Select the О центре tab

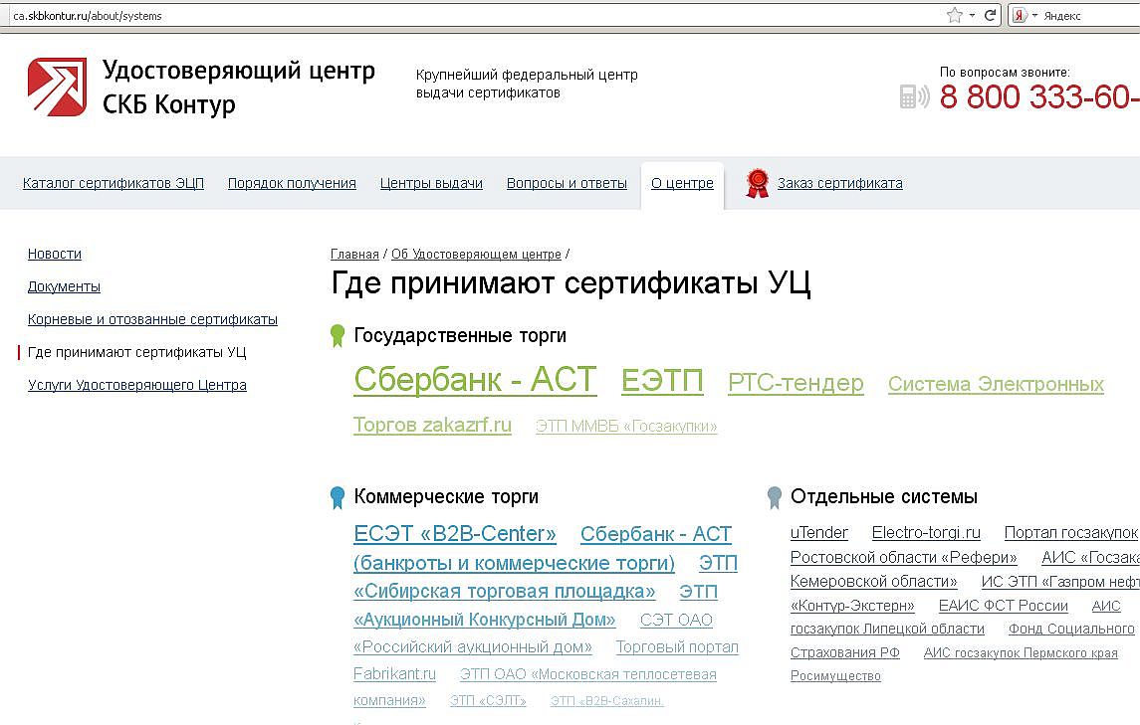point(682,183)
